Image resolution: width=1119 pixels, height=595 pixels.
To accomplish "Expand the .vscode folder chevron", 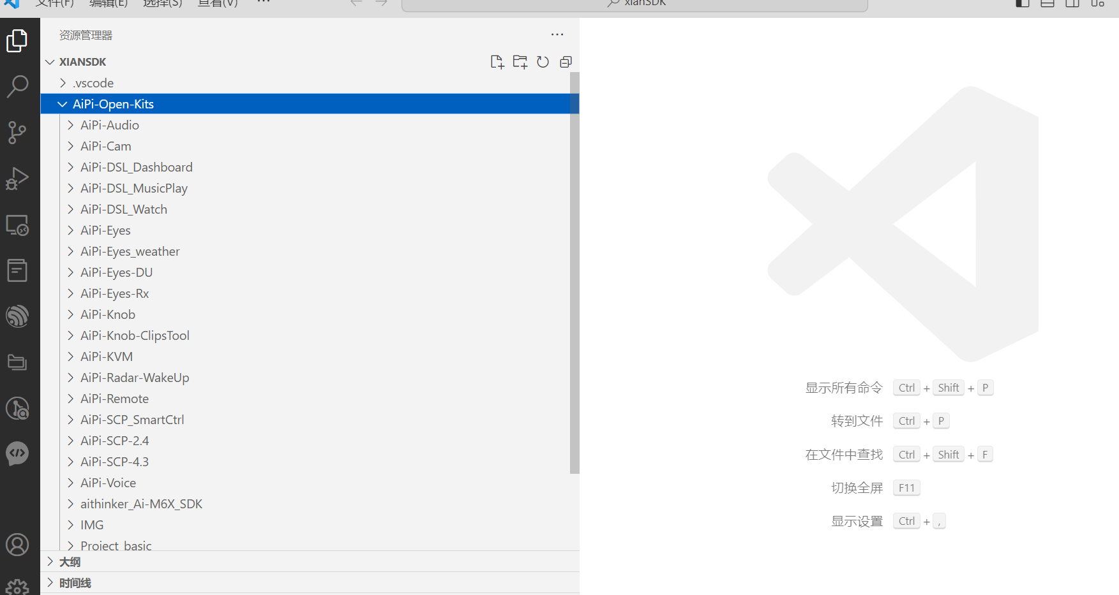I will click(x=63, y=83).
